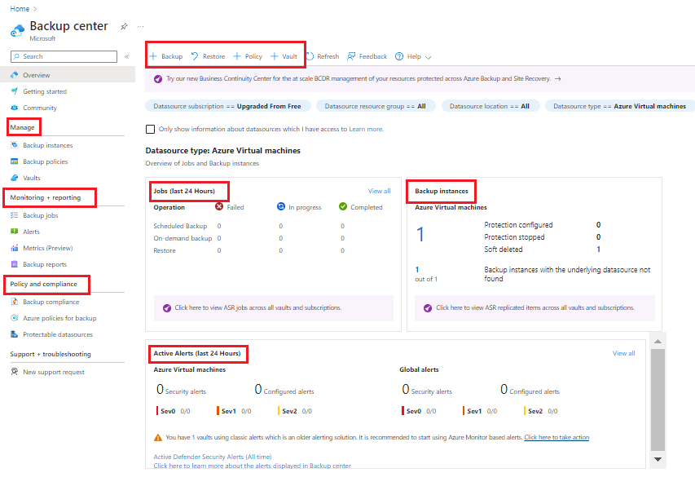Screen dimensions: 695x486
Task: Click the Help question mark icon
Action: 399,56
